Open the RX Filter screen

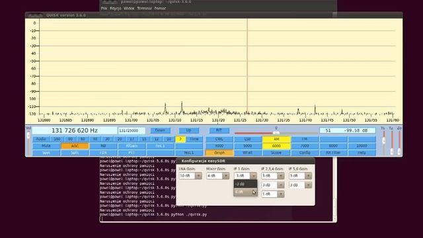coord(333,153)
